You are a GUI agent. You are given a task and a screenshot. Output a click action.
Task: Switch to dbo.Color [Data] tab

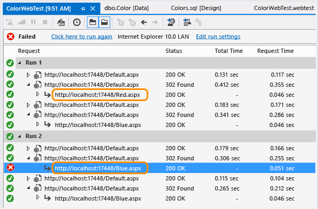(x=127, y=8)
